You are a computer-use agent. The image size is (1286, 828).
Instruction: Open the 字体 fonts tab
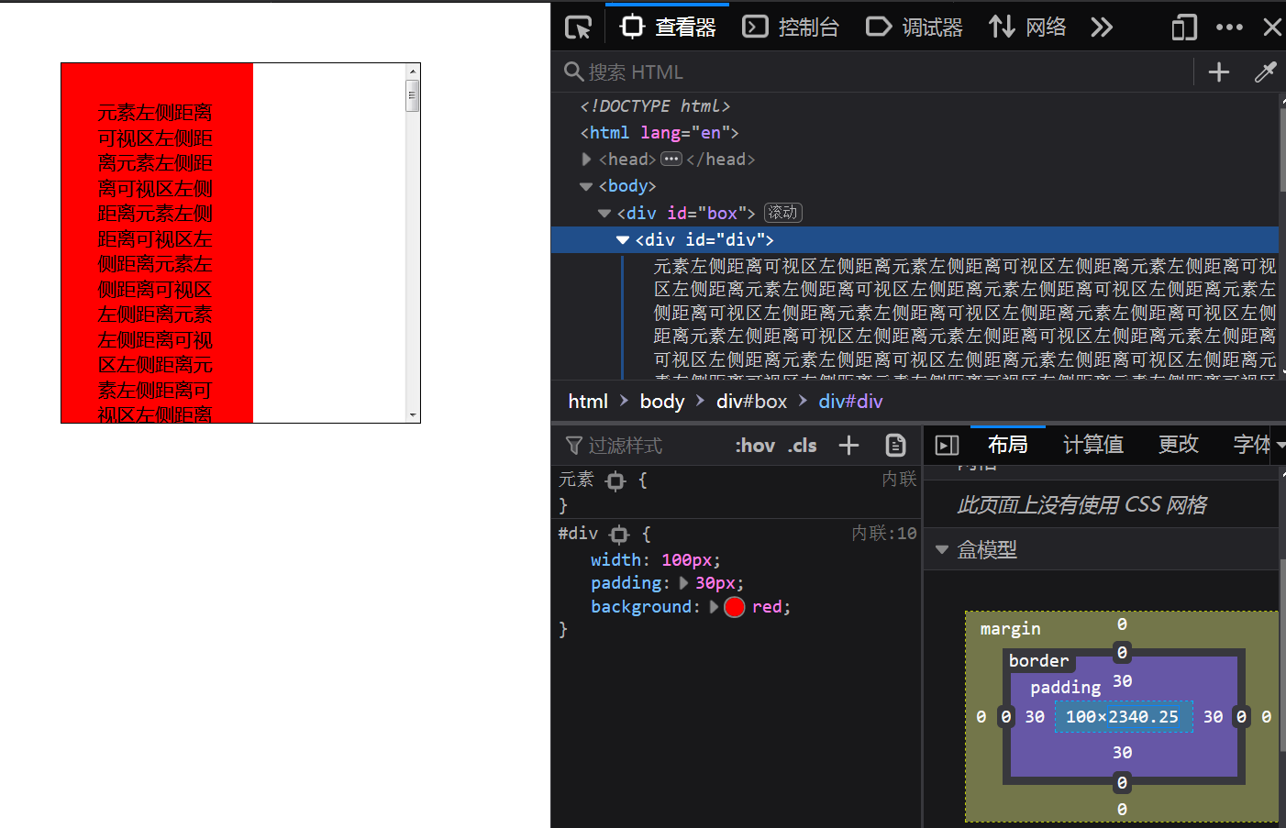[1251, 445]
